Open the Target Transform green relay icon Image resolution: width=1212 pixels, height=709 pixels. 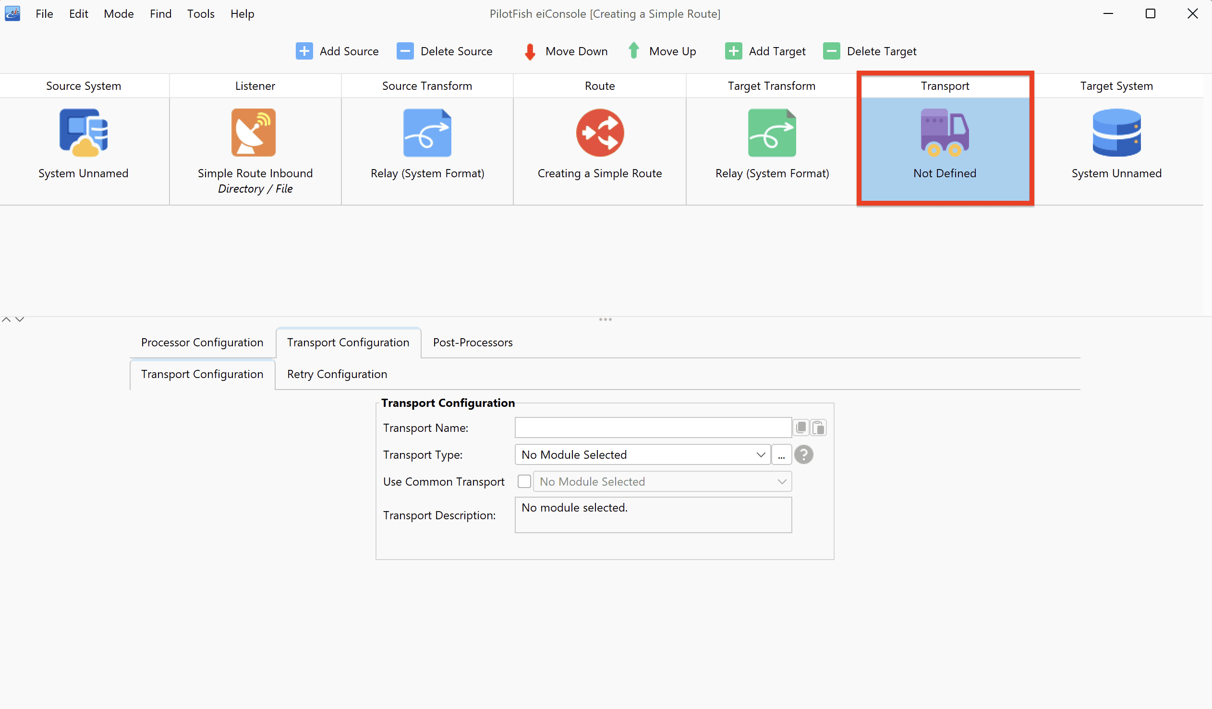[x=772, y=133]
